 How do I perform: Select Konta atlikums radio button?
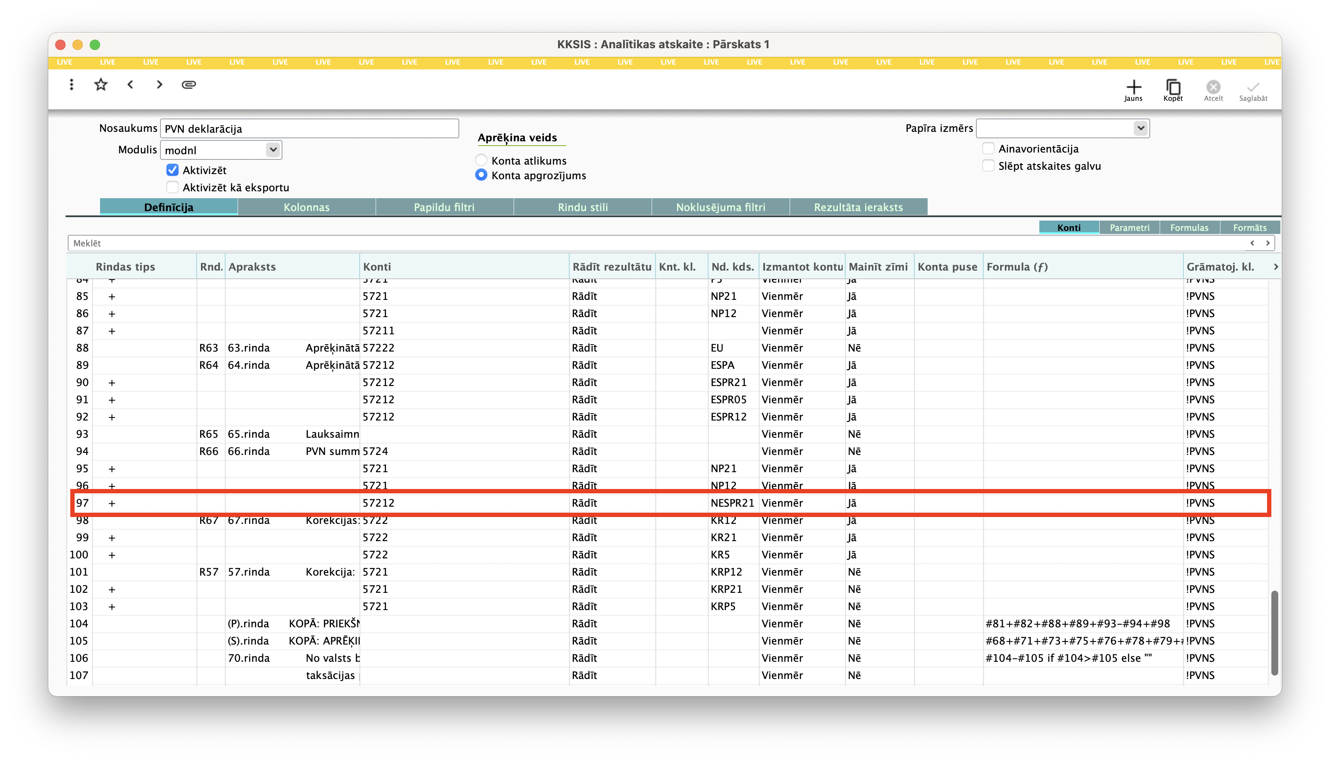(481, 160)
